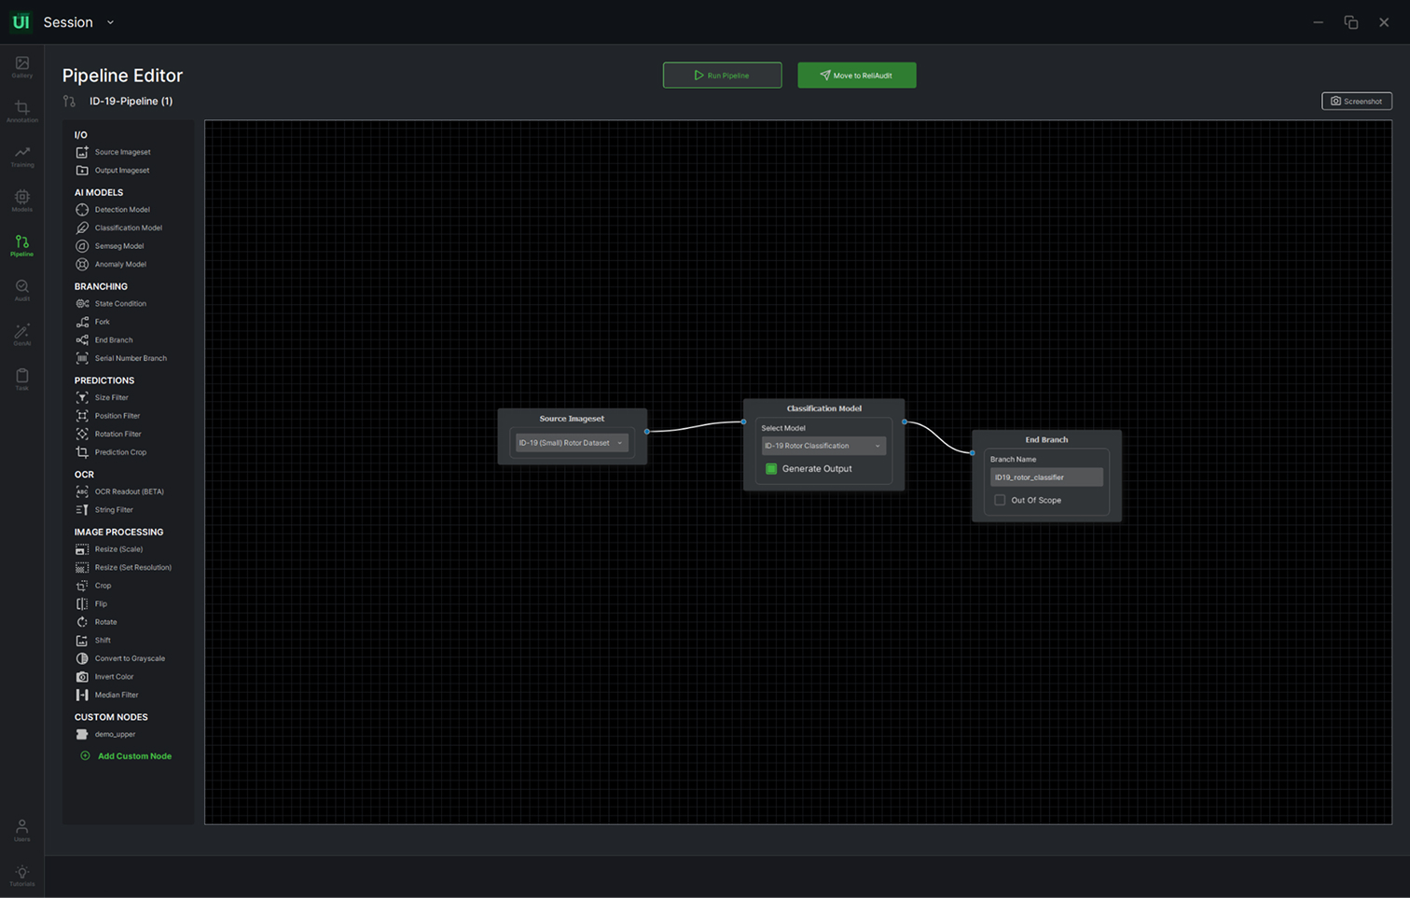Select OCR Readout (BETA) node type
Viewport: 1410px width, 898px height.
click(x=119, y=491)
